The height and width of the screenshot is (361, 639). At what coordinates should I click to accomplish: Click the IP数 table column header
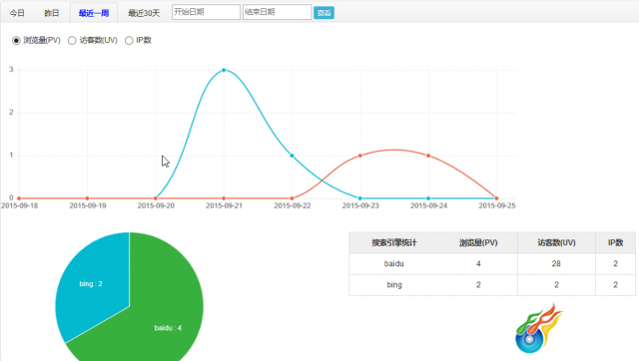[615, 243]
